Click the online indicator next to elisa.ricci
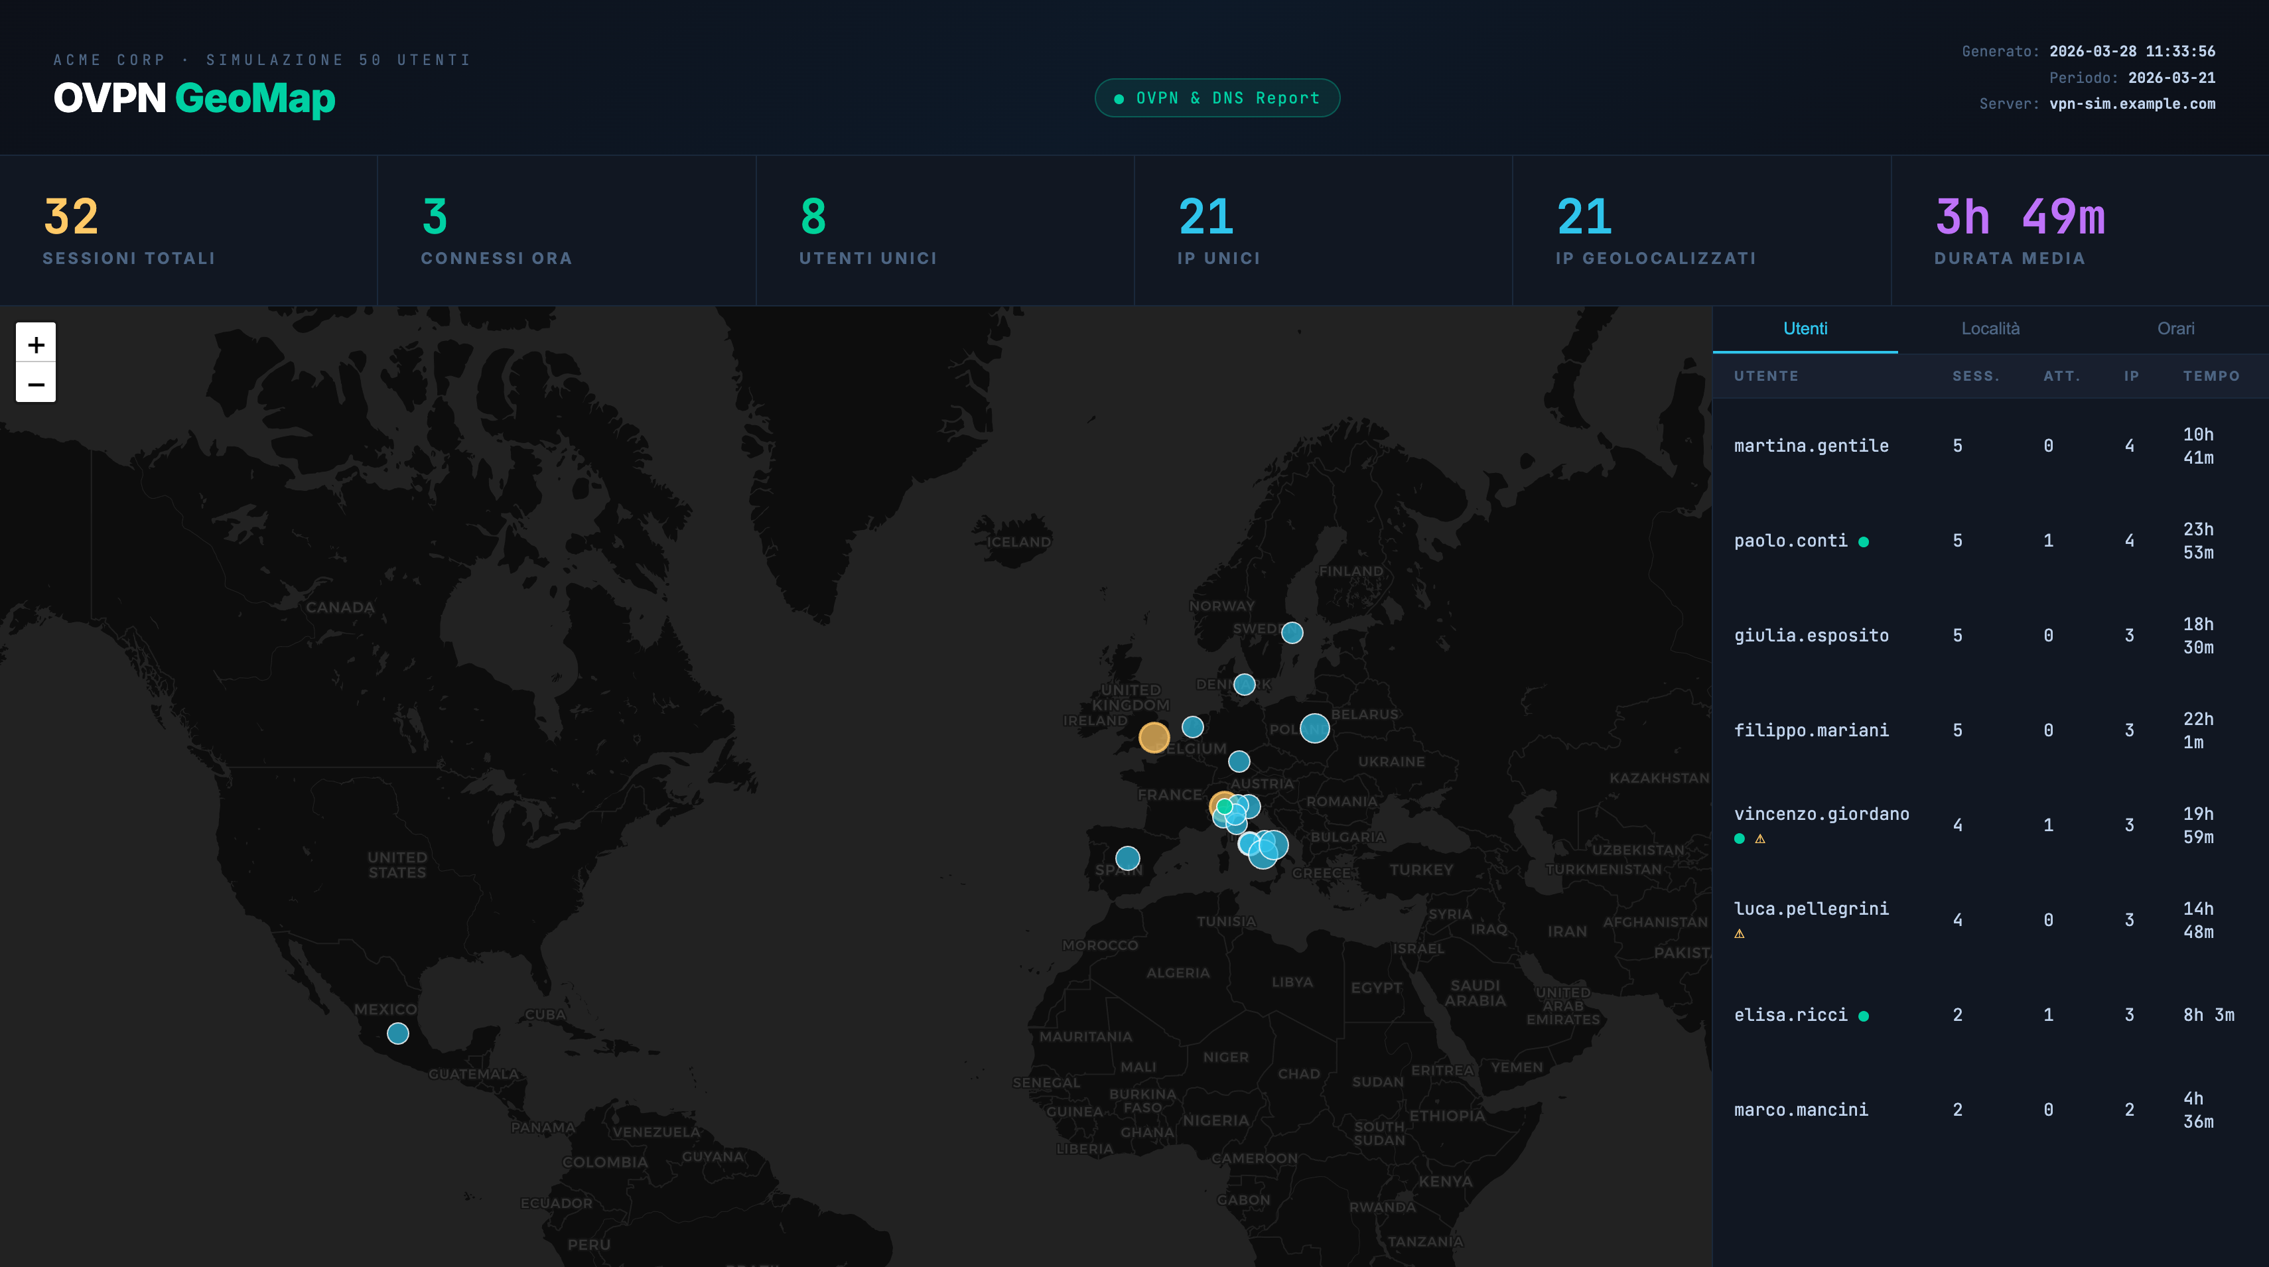The image size is (2269, 1267). 1865,1015
